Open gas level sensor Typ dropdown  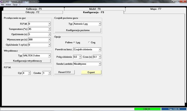point(100,24)
